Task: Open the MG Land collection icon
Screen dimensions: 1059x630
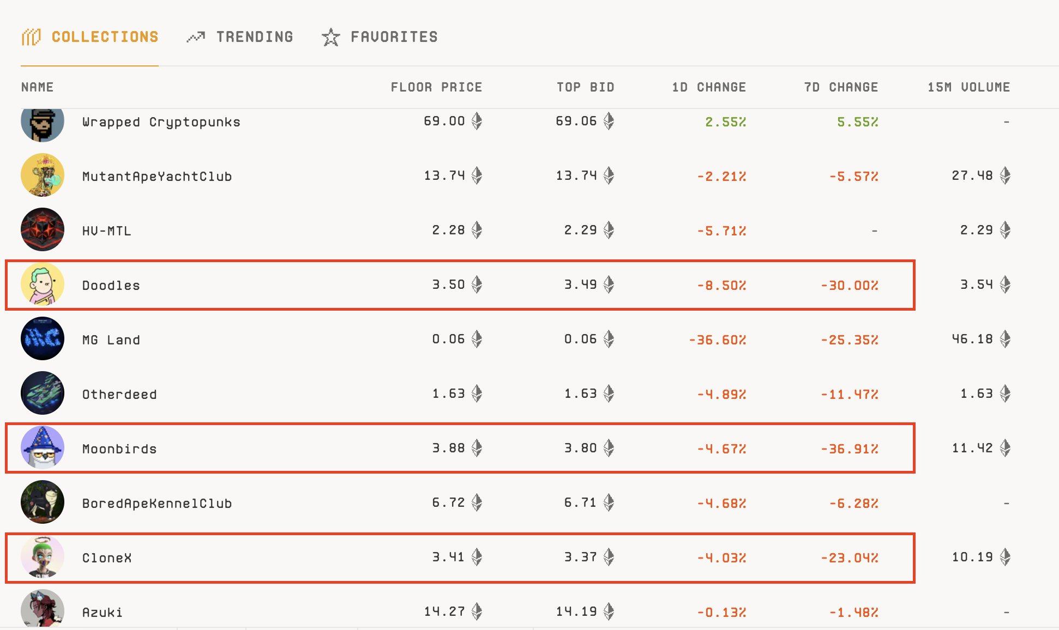Action: coord(43,338)
